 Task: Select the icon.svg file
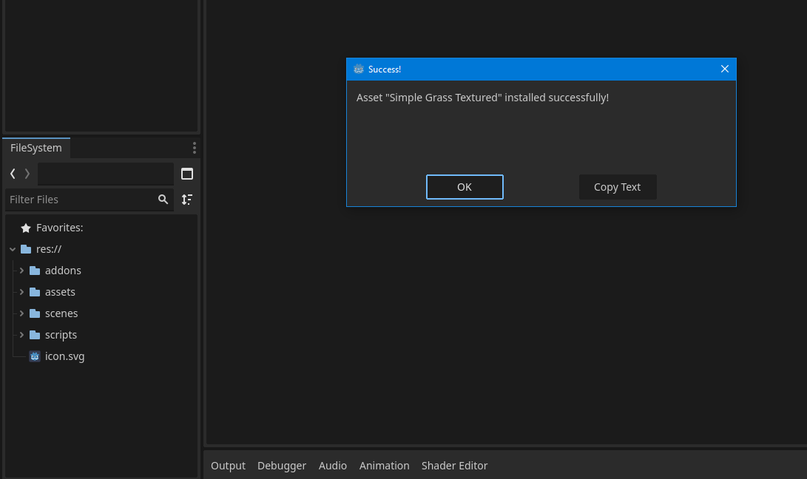click(x=64, y=356)
